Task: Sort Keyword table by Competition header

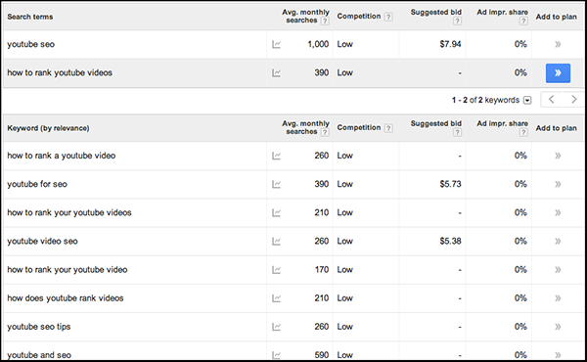Action: [359, 127]
